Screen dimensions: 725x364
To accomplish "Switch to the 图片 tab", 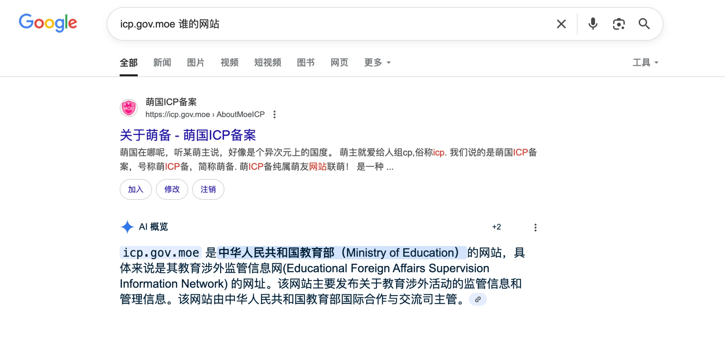I will pos(196,63).
